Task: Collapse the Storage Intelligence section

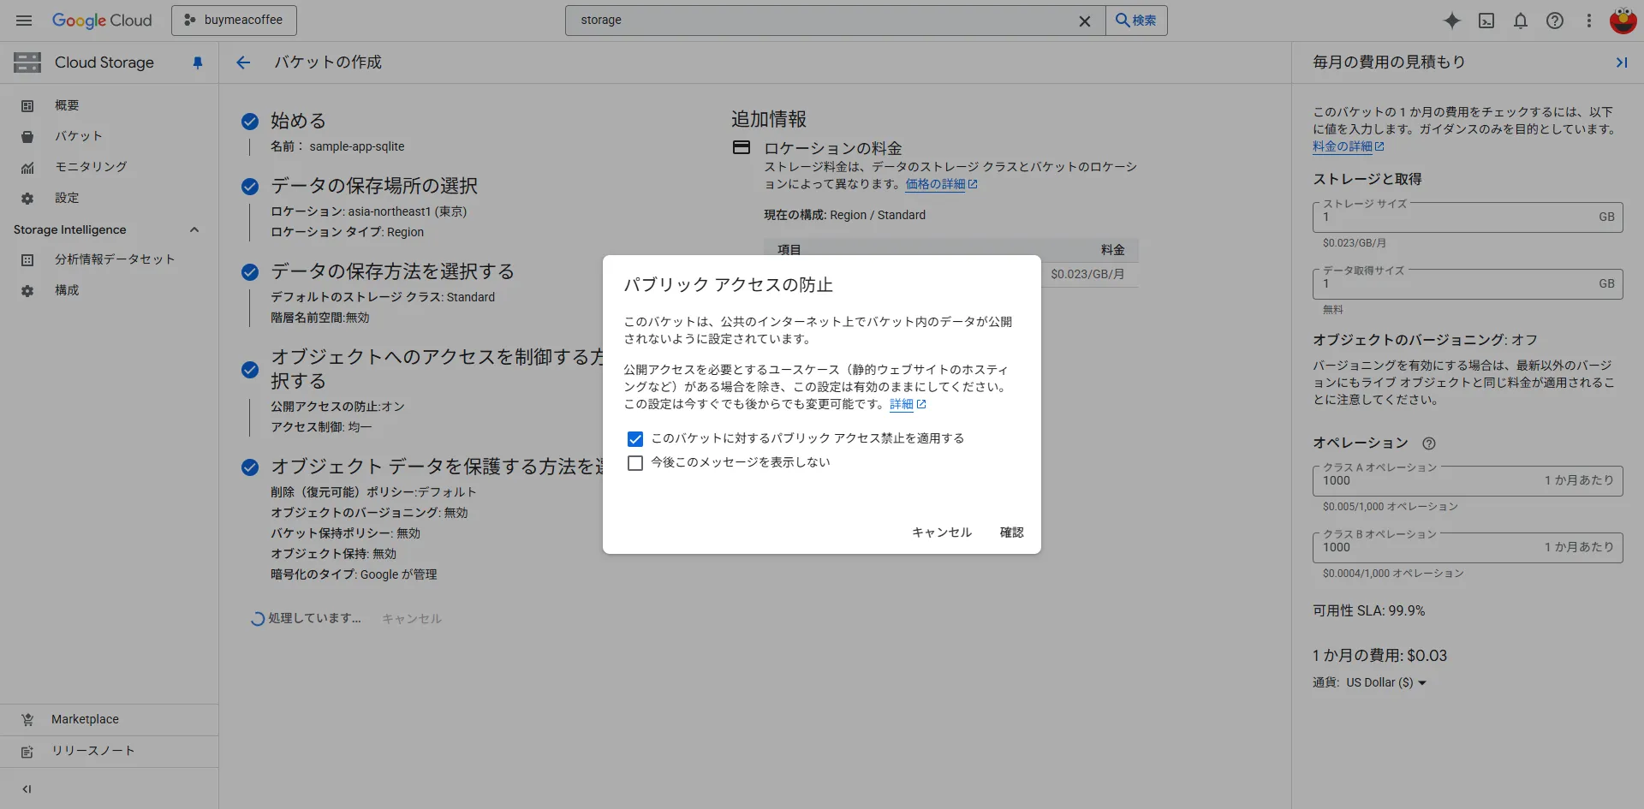Action: point(194,229)
